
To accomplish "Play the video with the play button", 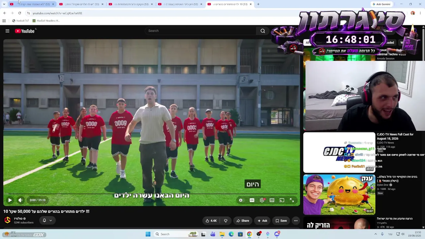I will click(10, 200).
